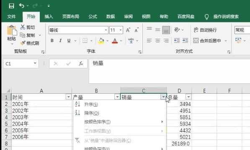
Task: Expand the borders dropdown arrow
Action: (x=91, y=41)
